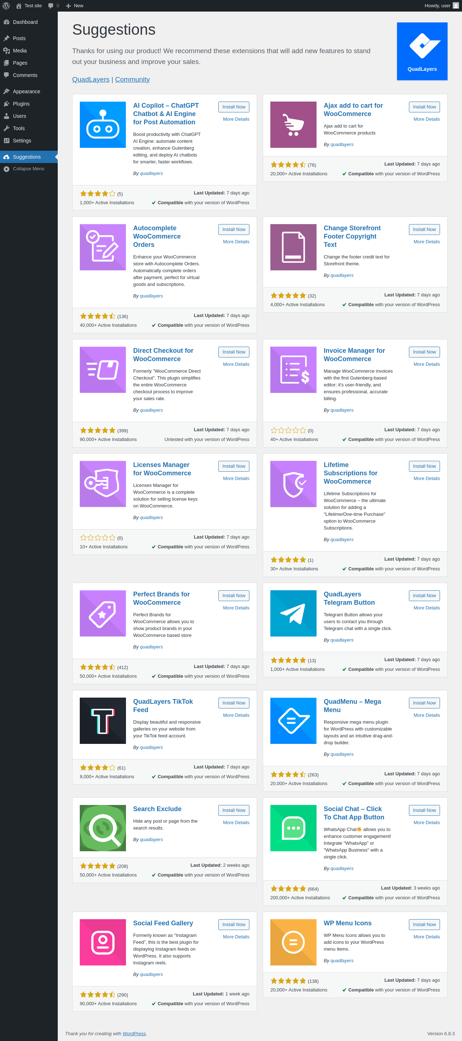This screenshot has height=1041, width=462.
Task: Click the WP Menu Icons orange plugin icon
Action: click(x=293, y=942)
